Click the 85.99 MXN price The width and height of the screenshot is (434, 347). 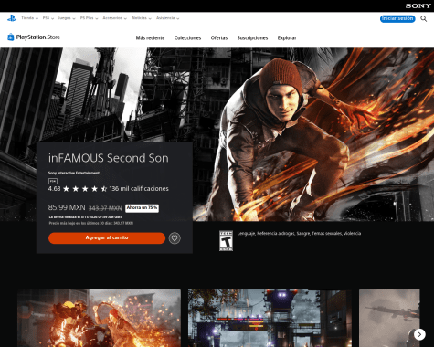coord(67,207)
